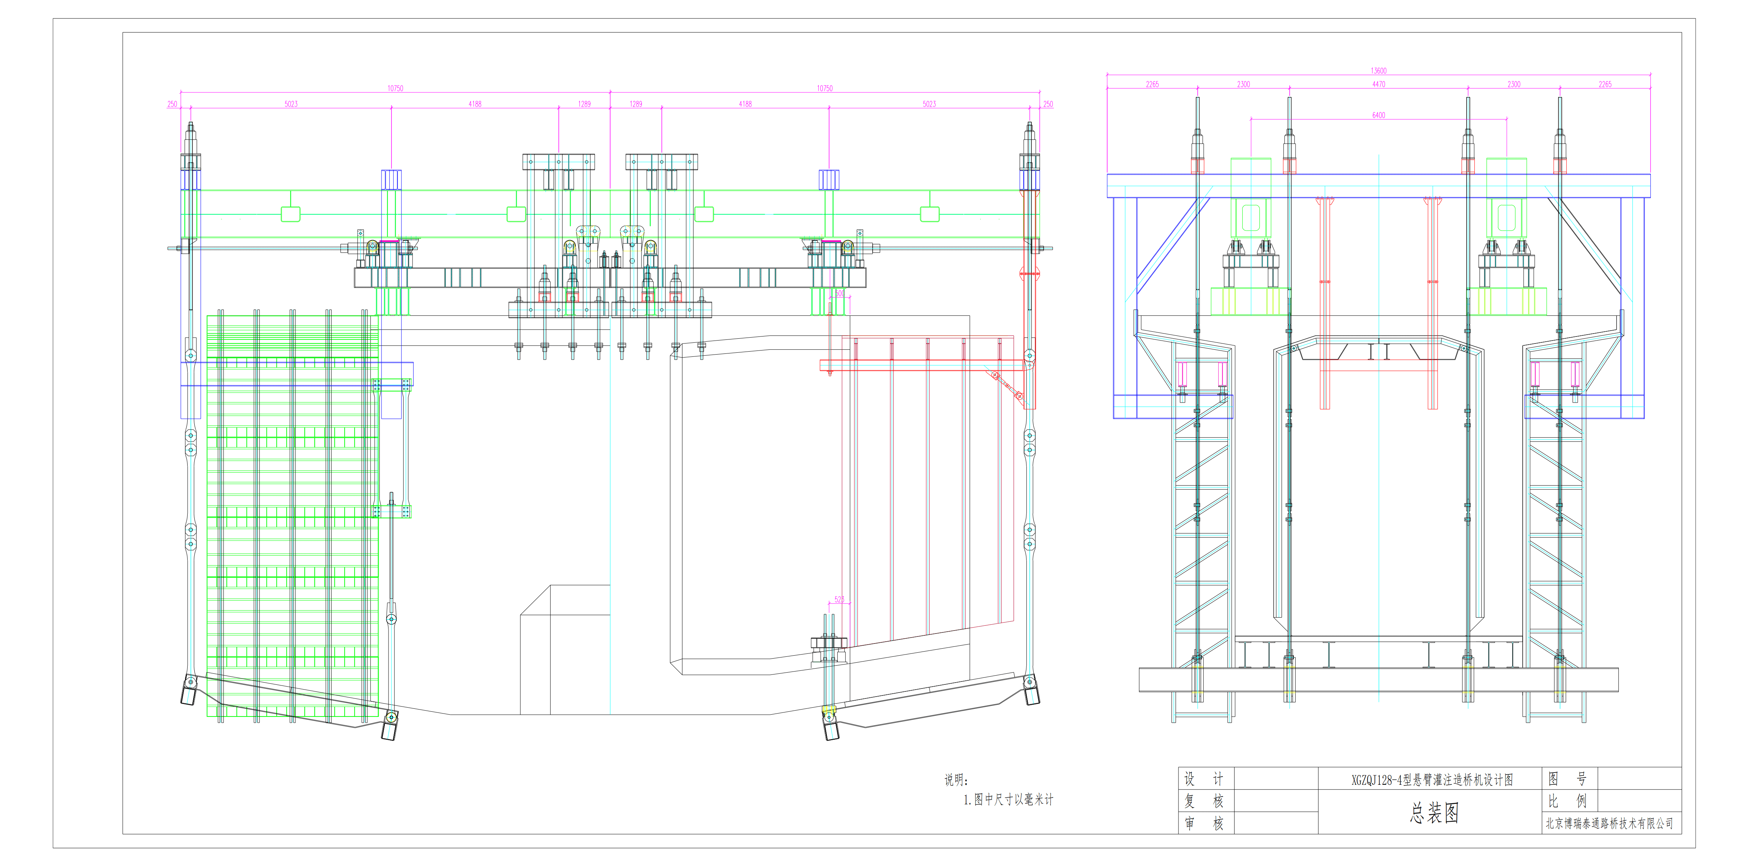Select the '审核' title block label
The image size is (1745, 863).
1204,823
